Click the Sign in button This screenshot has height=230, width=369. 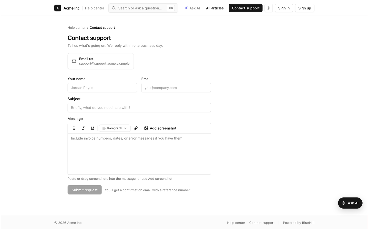click(284, 8)
